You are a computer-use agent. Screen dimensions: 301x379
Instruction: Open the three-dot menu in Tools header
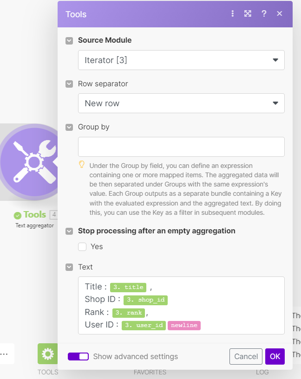[x=233, y=14]
